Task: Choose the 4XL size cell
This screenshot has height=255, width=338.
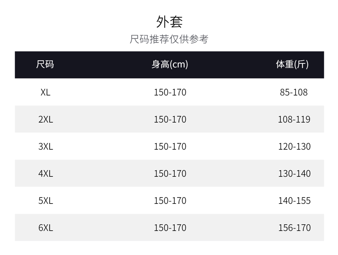Action: tap(46, 173)
